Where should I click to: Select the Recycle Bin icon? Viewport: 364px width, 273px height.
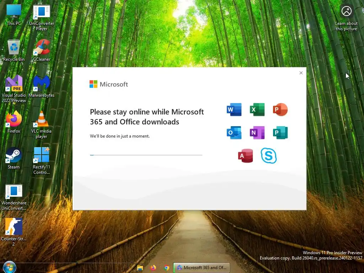(x=14, y=50)
